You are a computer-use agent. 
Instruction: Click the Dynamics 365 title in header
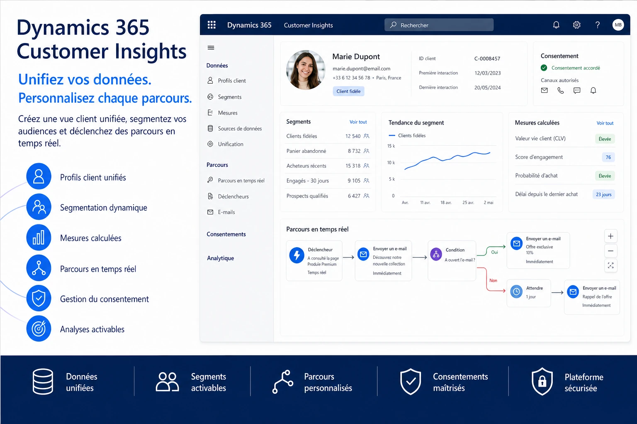pos(249,25)
